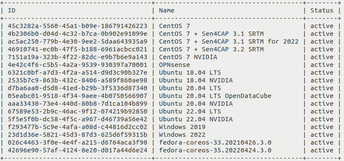This screenshot has width=344, height=161.
Task: Click active status of CentOS 7 NVIDIA row
Action: click(322, 57)
